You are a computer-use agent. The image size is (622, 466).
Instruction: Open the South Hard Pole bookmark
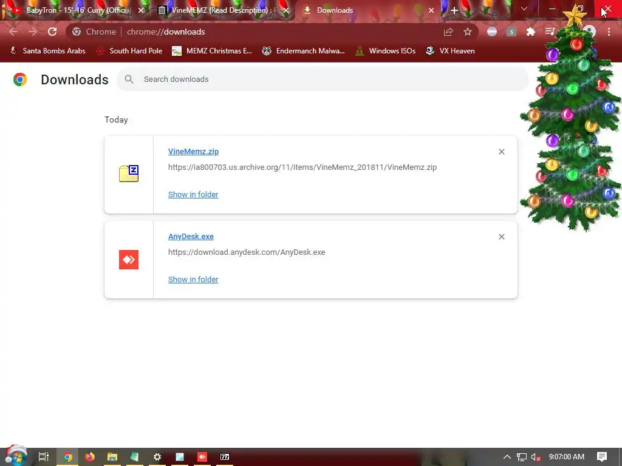130,51
